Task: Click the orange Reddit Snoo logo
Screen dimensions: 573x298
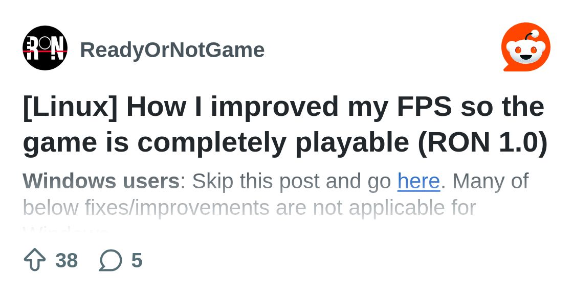Action: pos(525,47)
